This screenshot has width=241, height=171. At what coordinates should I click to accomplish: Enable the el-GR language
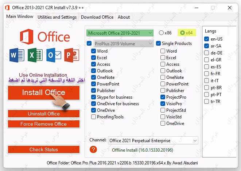click(x=207, y=60)
